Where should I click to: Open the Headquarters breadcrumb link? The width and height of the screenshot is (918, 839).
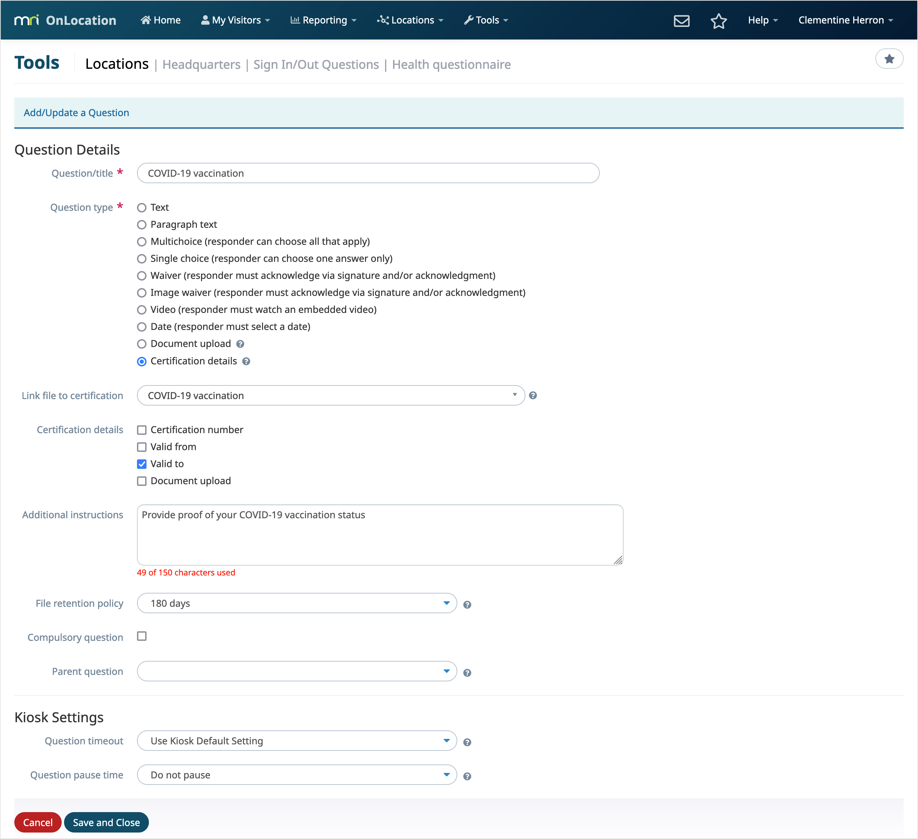coord(201,65)
